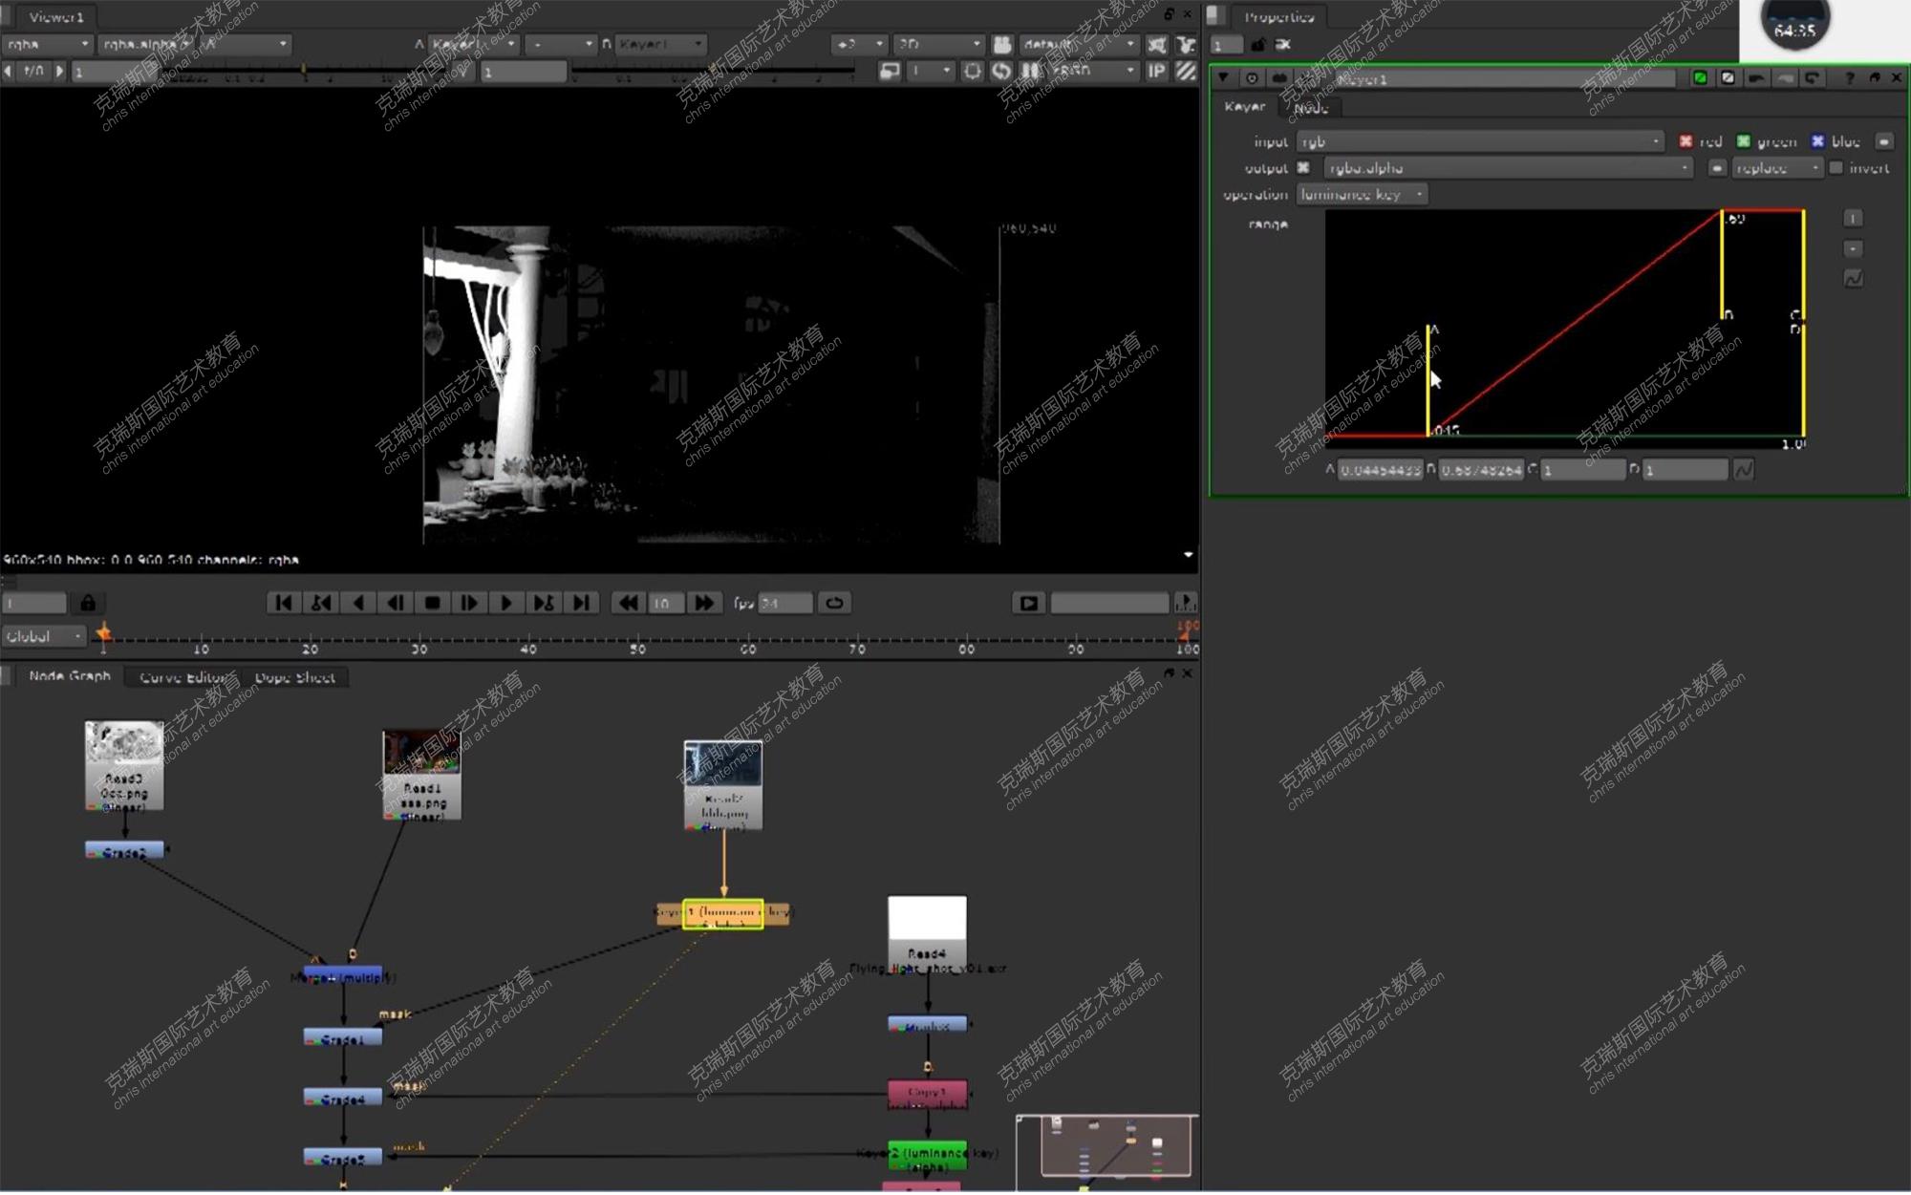Screen dimensions: 1911x1195
Task: Click the viewer refresh icon
Action: [1000, 71]
